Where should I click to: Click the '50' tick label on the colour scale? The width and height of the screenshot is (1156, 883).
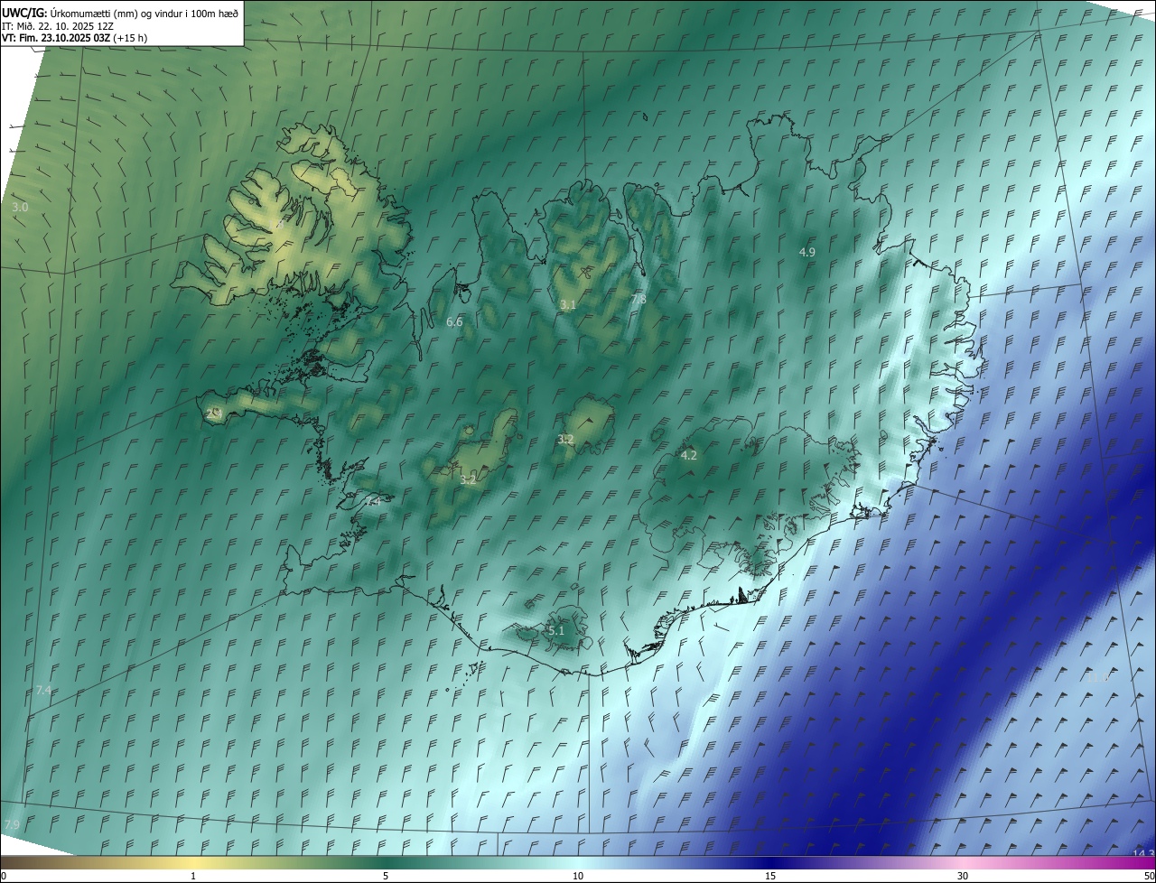(1149, 876)
